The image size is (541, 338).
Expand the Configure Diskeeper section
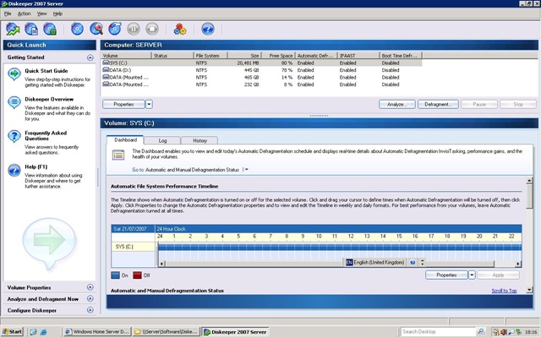click(x=90, y=310)
